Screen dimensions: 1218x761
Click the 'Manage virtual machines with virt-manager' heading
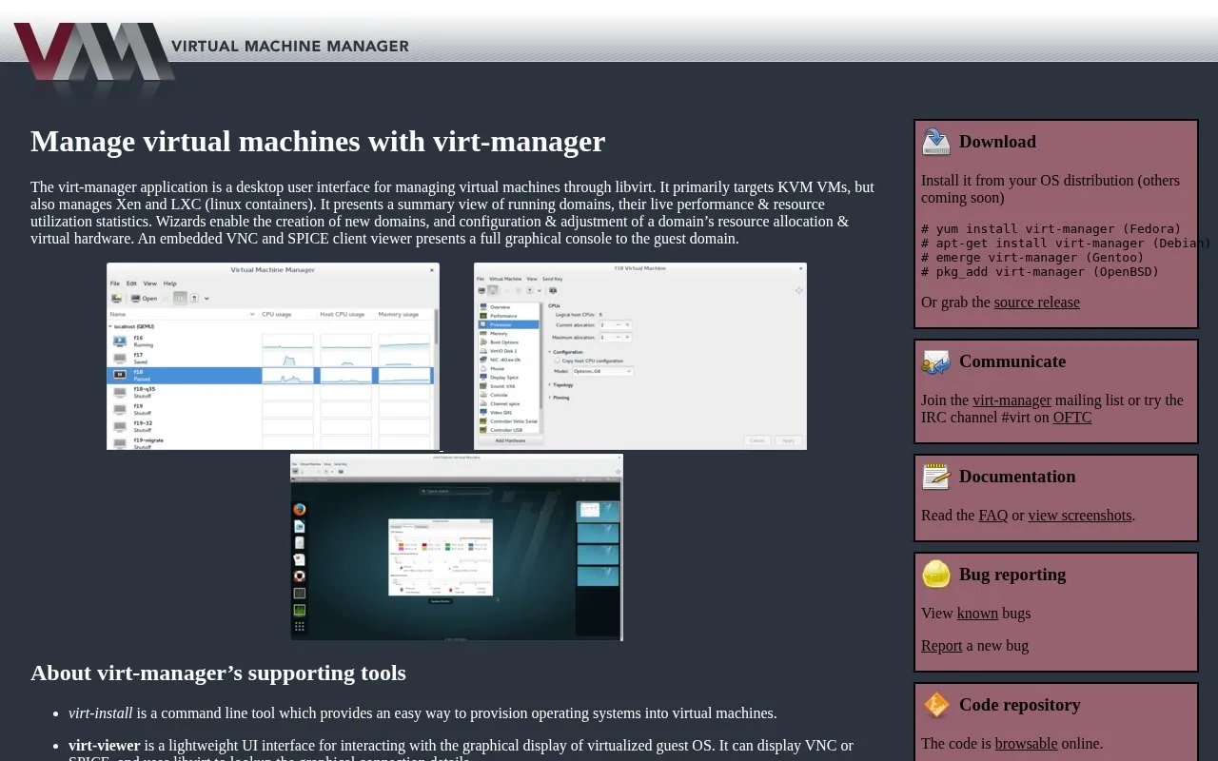318,142
